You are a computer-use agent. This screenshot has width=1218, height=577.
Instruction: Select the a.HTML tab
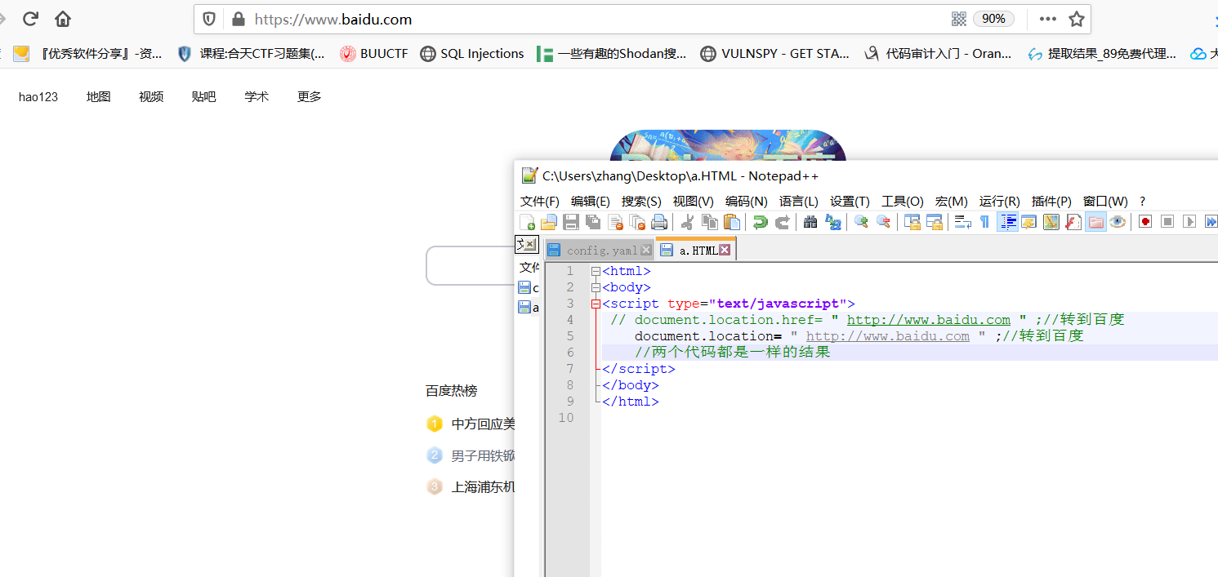[698, 250]
